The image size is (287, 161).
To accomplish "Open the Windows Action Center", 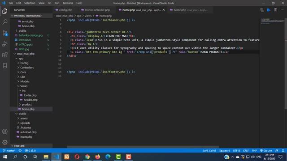I will pos(280,157).
